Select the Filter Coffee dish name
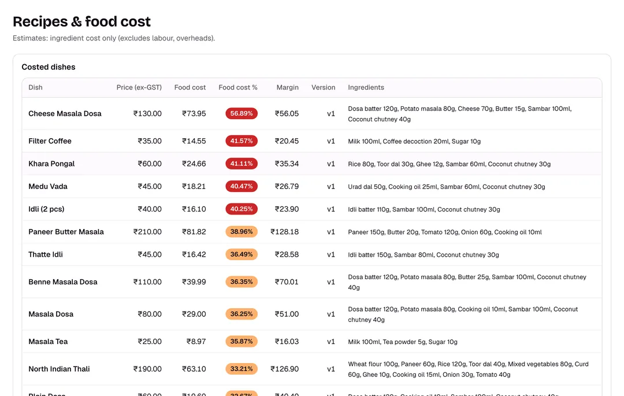The height and width of the screenshot is (396, 624). click(x=50, y=141)
